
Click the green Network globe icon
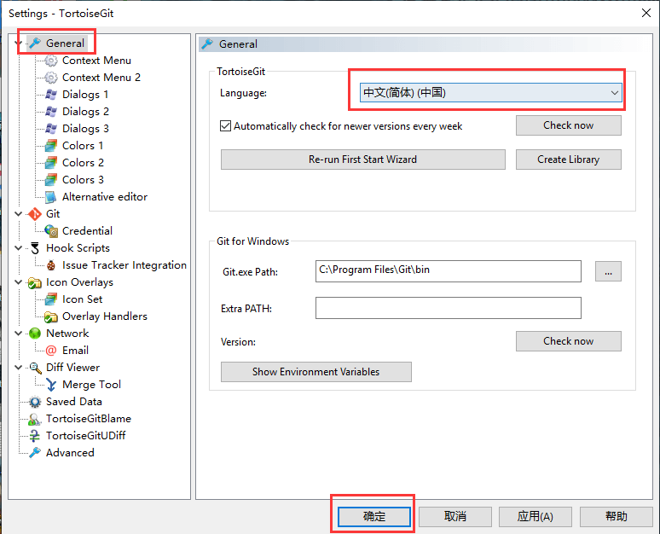(x=34, y=334)
